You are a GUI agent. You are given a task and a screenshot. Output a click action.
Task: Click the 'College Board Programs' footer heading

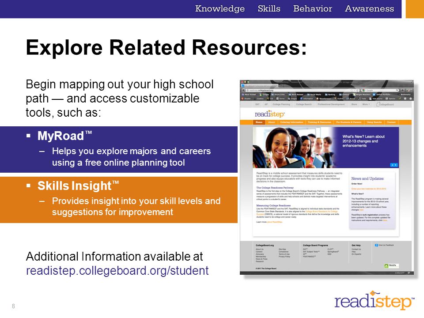[x=315, y=245]
